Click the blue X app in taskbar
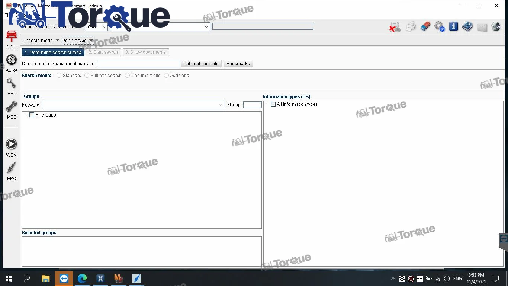This screenshot has height=286, width=508. (100, 278)
